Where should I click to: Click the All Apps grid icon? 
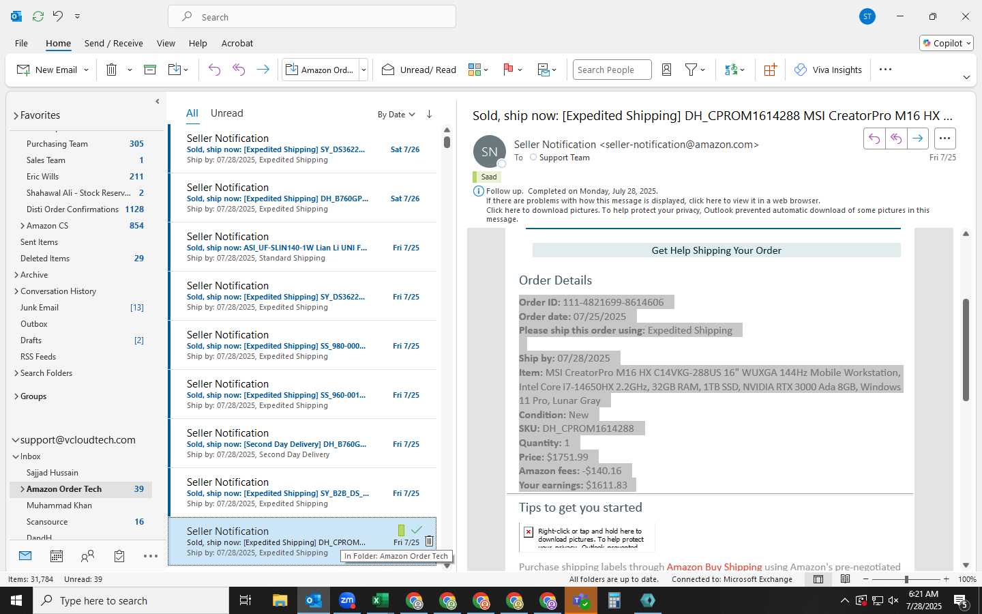(x=771, y=70)
